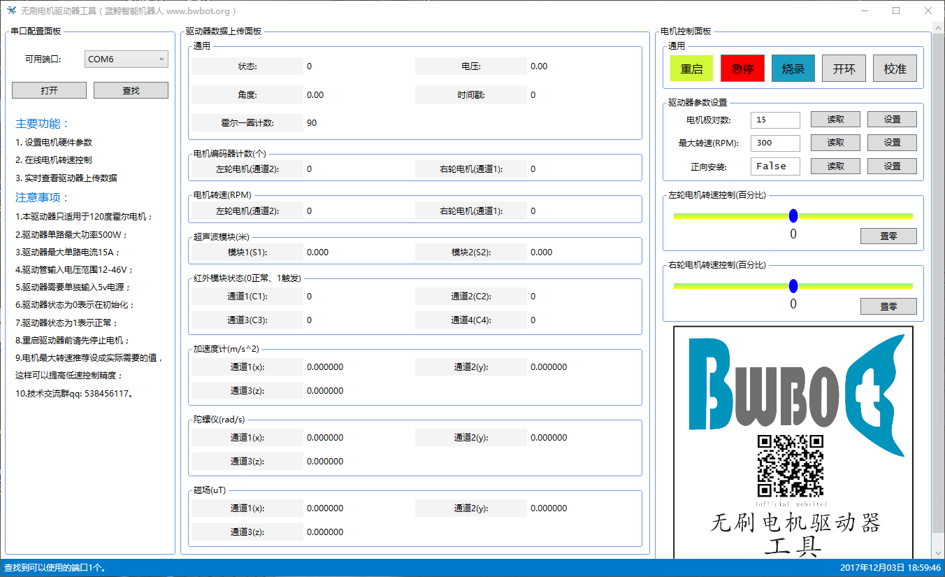Image resolution: width=945 pixels, height=577 pixels.
Task: Apply max RPM with its 设置 button
Action: point(892,143)
